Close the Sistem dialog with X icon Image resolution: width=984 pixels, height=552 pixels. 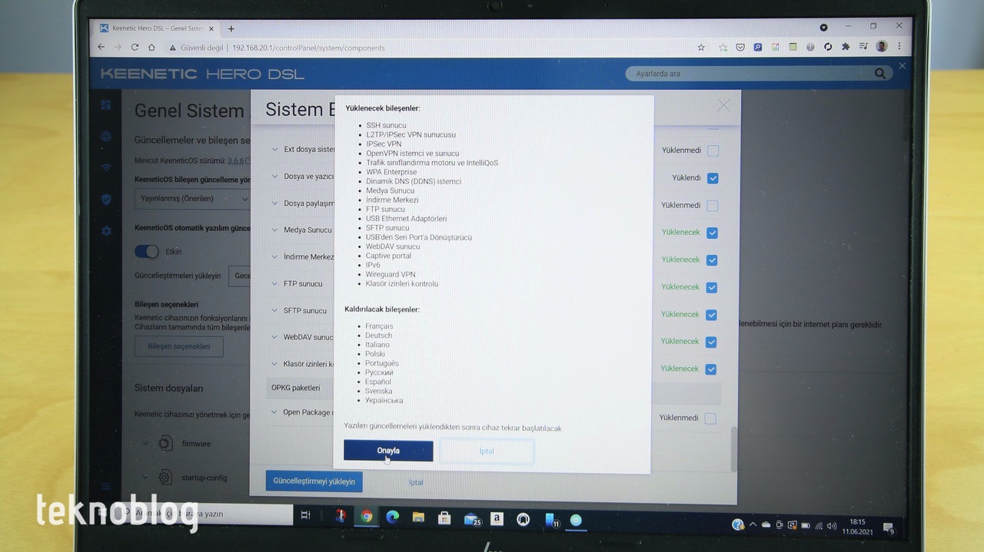tap(723, 106)
